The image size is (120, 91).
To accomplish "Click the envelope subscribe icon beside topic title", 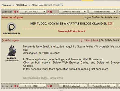I will pyautogui.click(x=61, y=5).
